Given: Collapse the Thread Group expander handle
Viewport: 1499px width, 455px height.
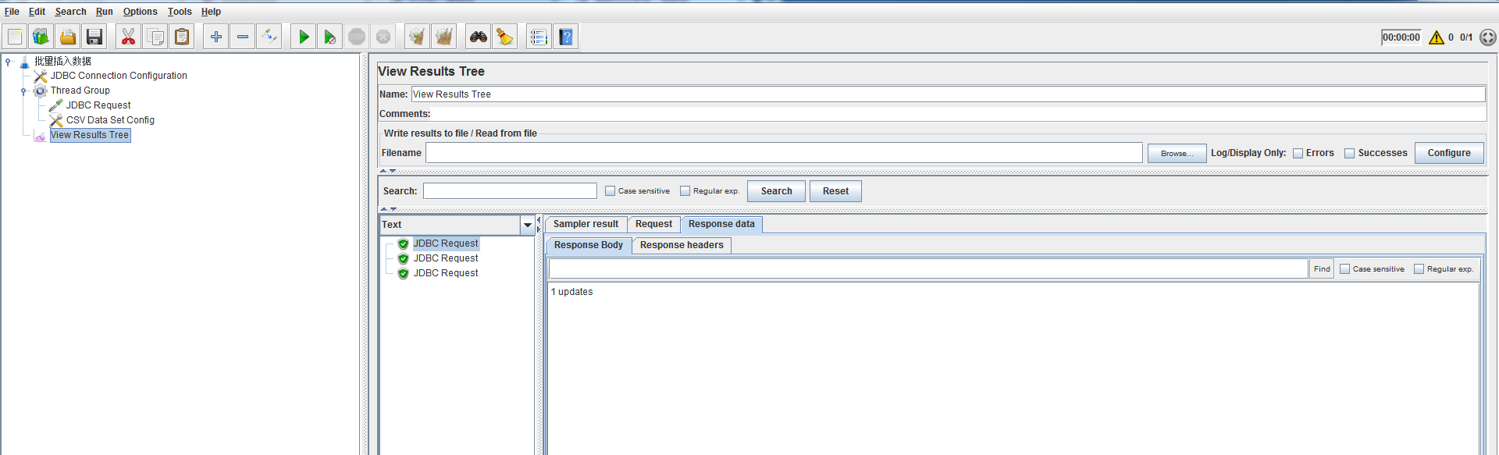Looking at the screenshot, I should [23, 91].
